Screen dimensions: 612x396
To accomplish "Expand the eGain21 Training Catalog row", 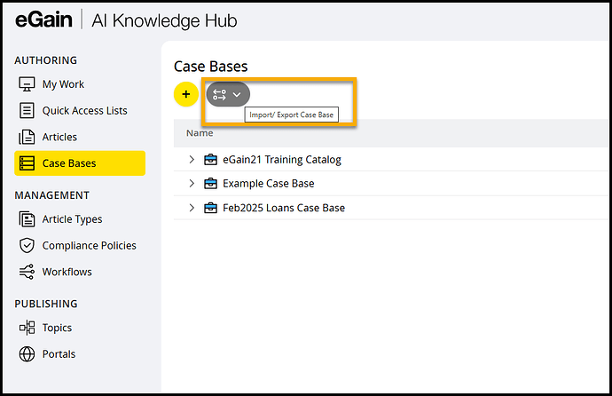I will (192, 160).
